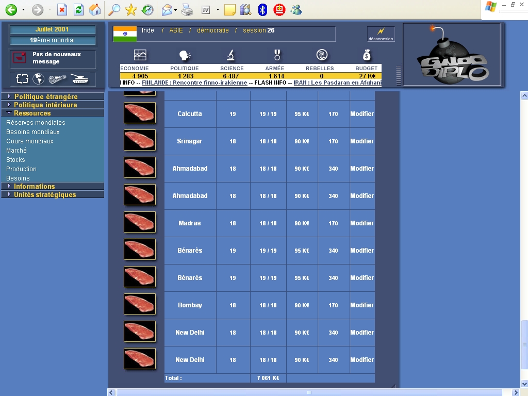Click the Armée medal icon
The image size is (528, 396).
[277, 55]
